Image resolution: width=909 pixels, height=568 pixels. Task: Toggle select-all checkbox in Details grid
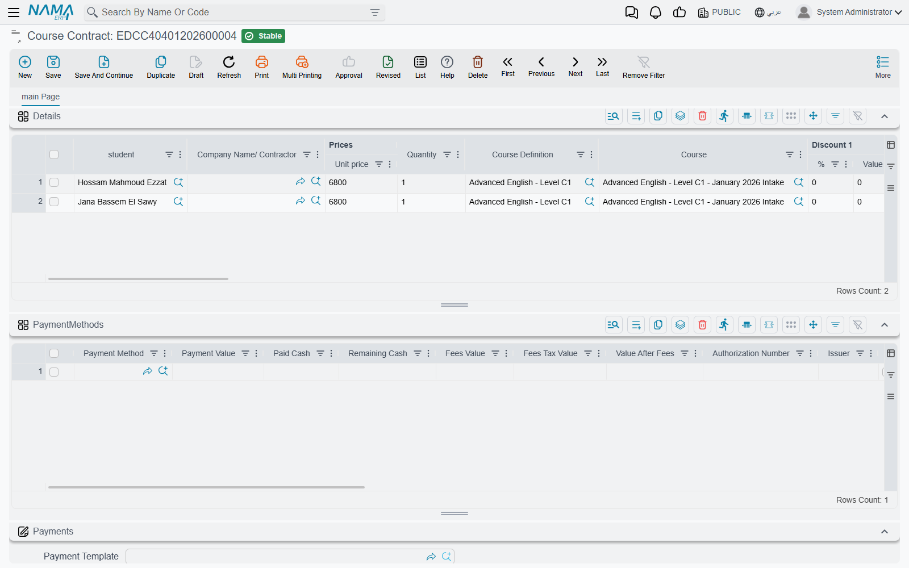(54, 154)
